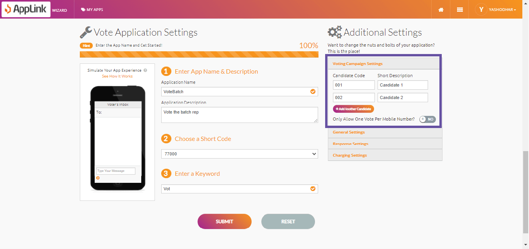Focus the Keyword field containing Vot
The image size is (529, 249).
[x=239, y=189]
